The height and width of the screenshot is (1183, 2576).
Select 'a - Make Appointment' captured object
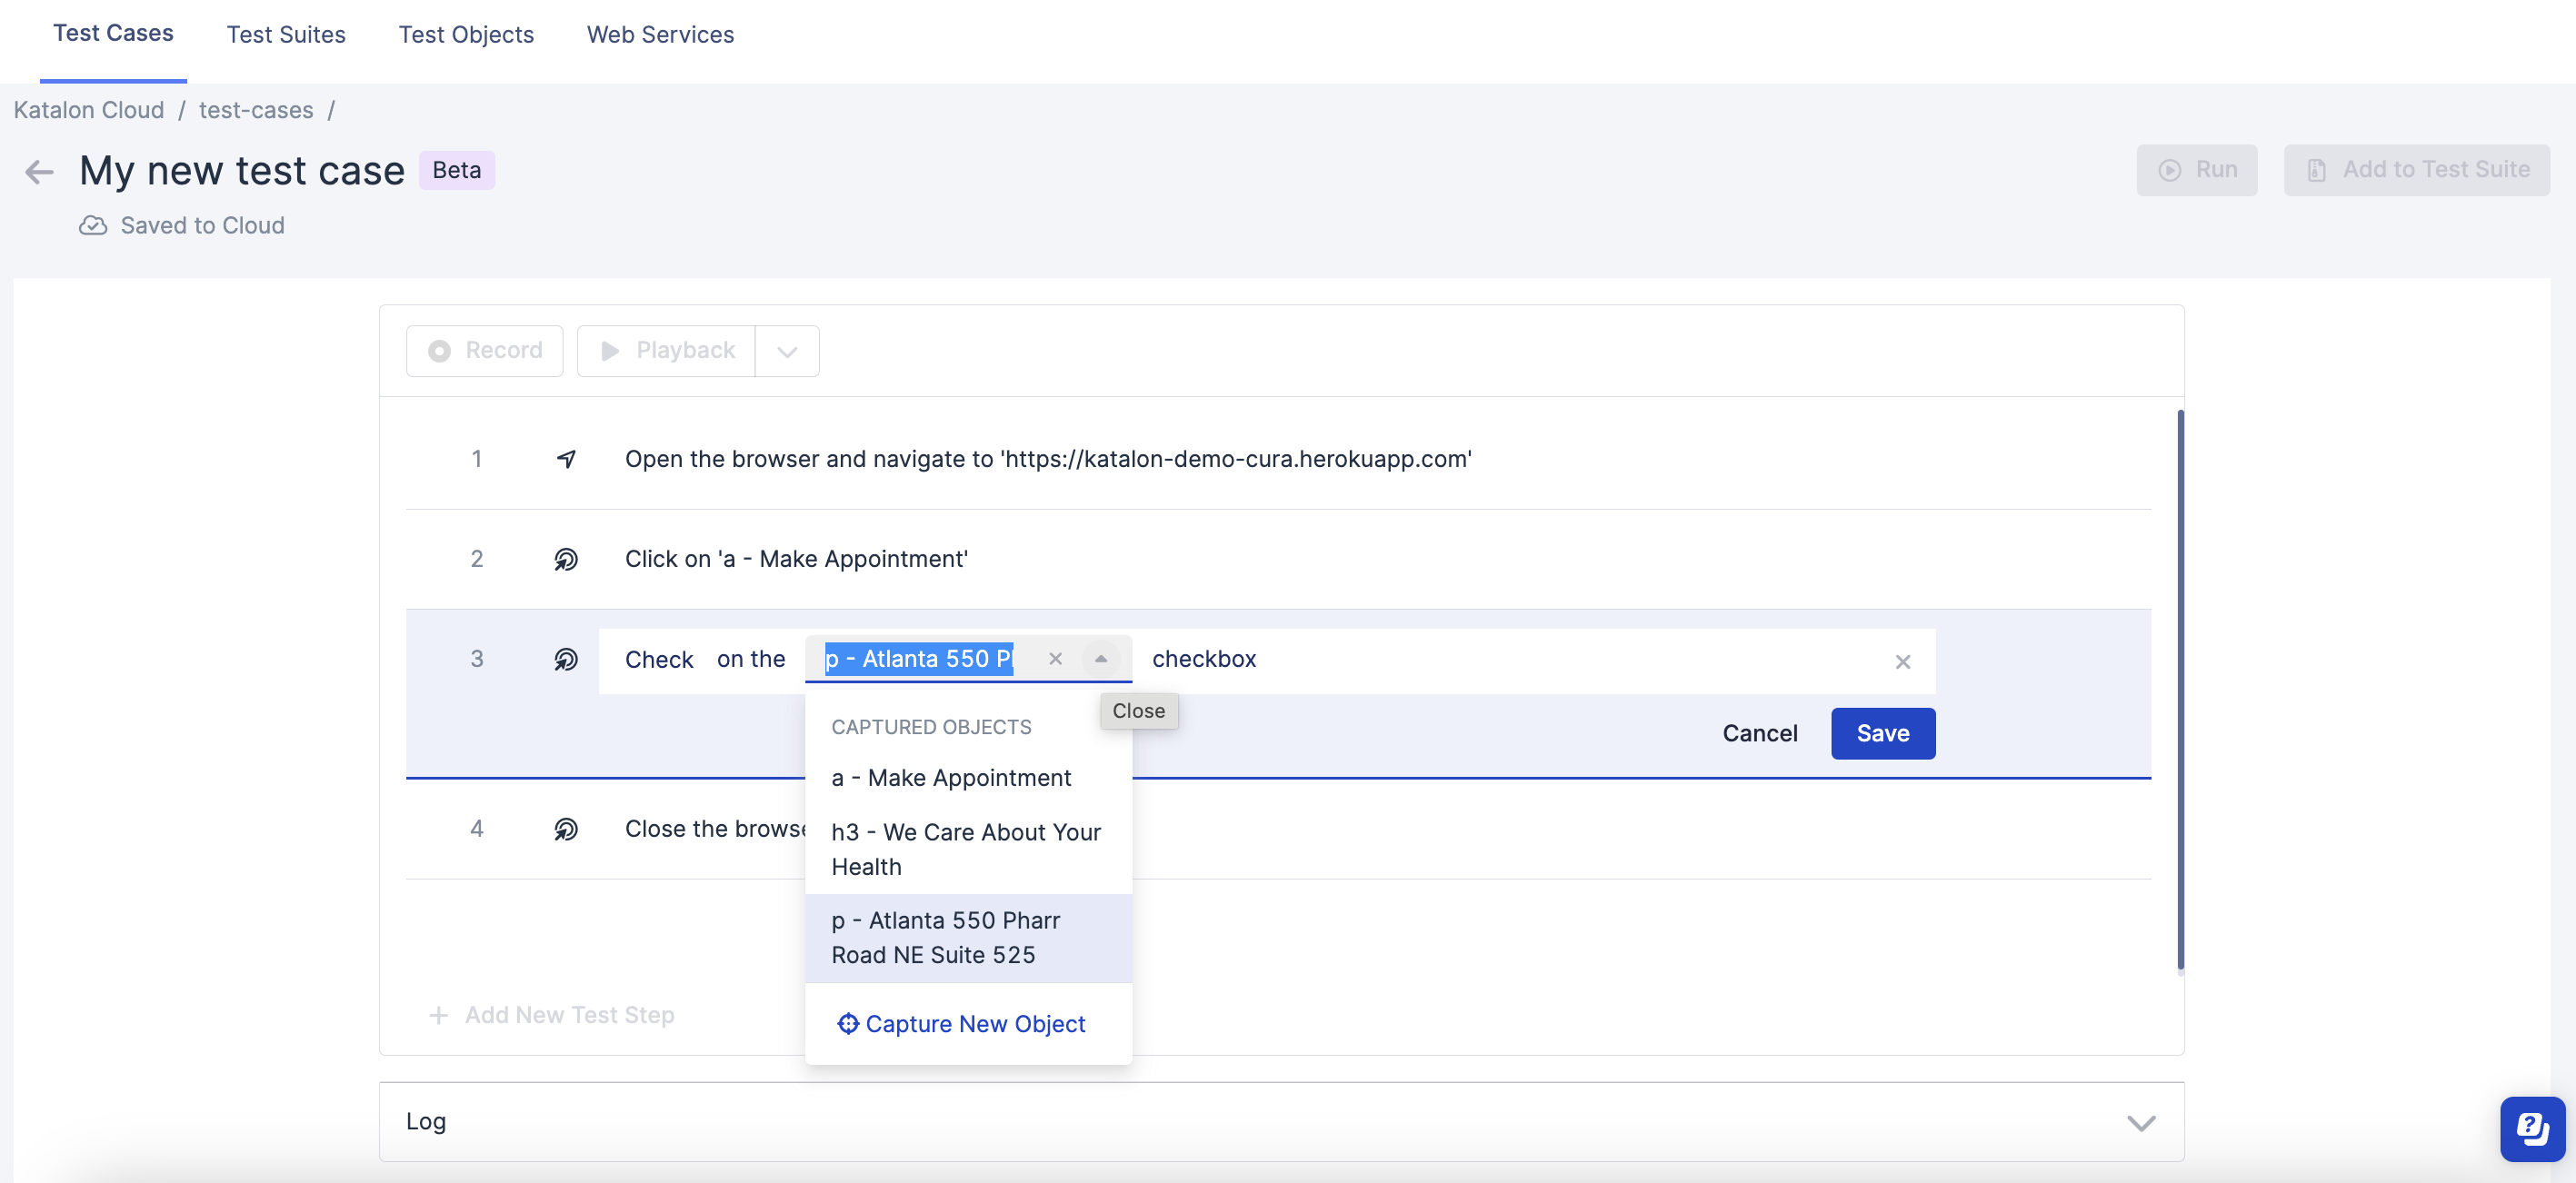point(968,778)
